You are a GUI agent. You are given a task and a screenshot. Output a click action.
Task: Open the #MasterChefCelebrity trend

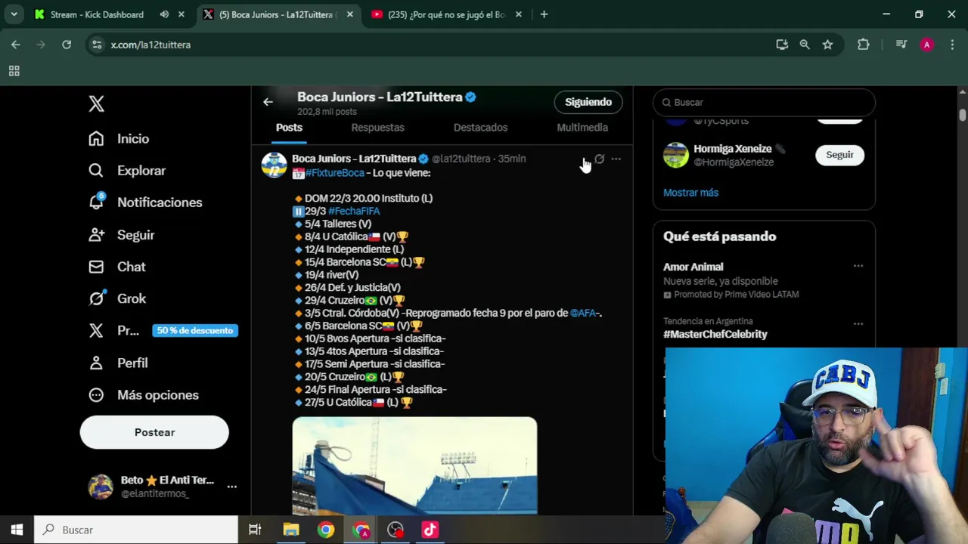[x=715, y=334]
